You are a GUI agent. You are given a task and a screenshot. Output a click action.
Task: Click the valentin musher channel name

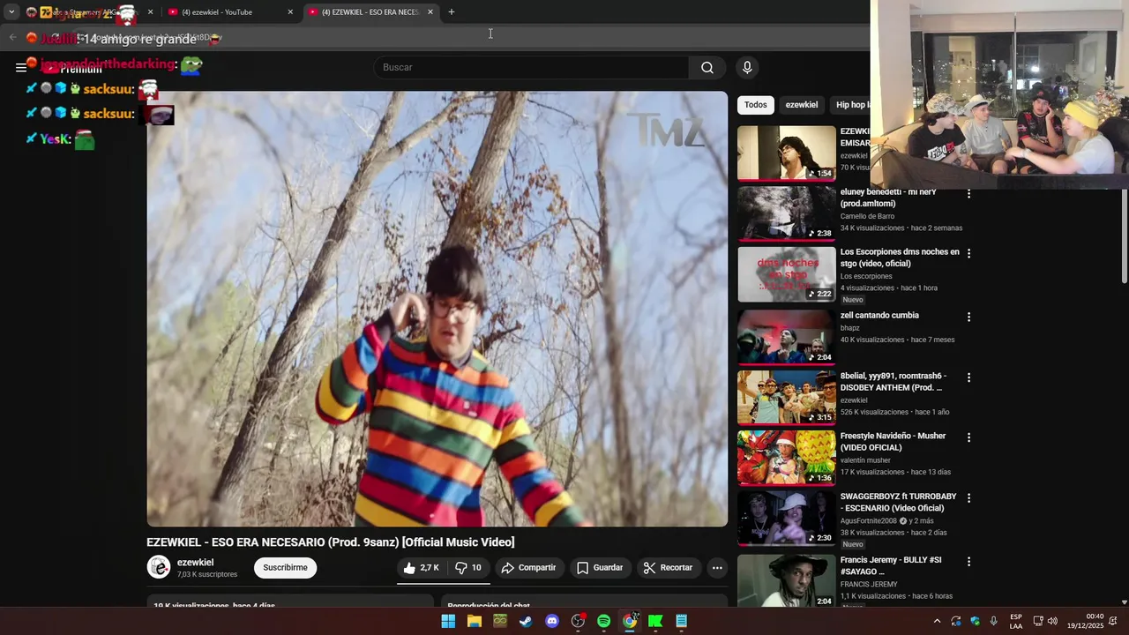(x=865, y=460)
